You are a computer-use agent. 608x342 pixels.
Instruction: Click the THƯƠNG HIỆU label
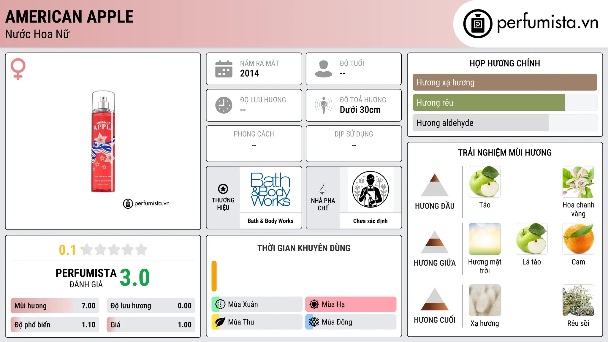(x=223, y=204)
